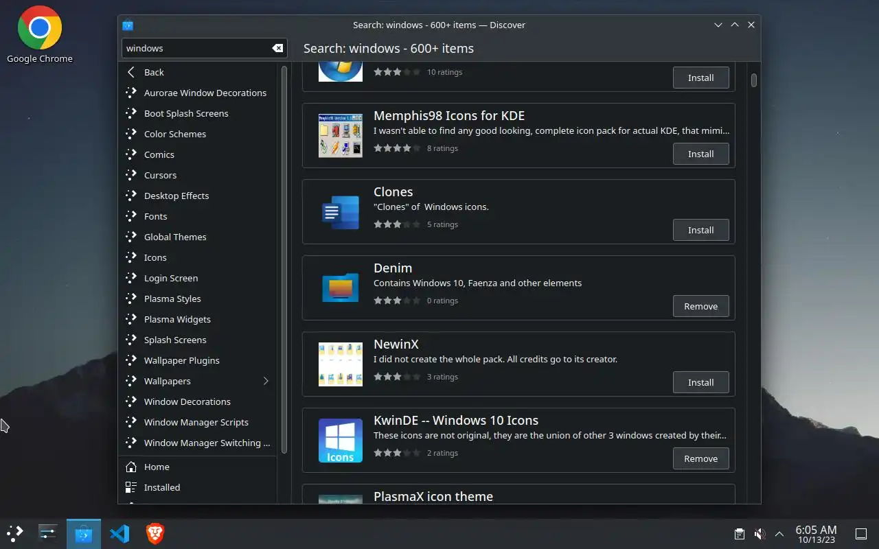Click the Wallpapers category icon
The width and height of the screenshot is (879, 549).
131,381
